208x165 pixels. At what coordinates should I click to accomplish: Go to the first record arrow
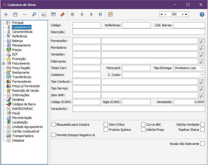(x=73, y=14)
